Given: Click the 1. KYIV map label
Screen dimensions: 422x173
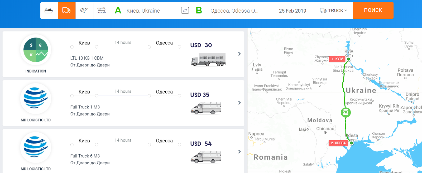Looking at the screenshot, I should (x=337, y=59).
